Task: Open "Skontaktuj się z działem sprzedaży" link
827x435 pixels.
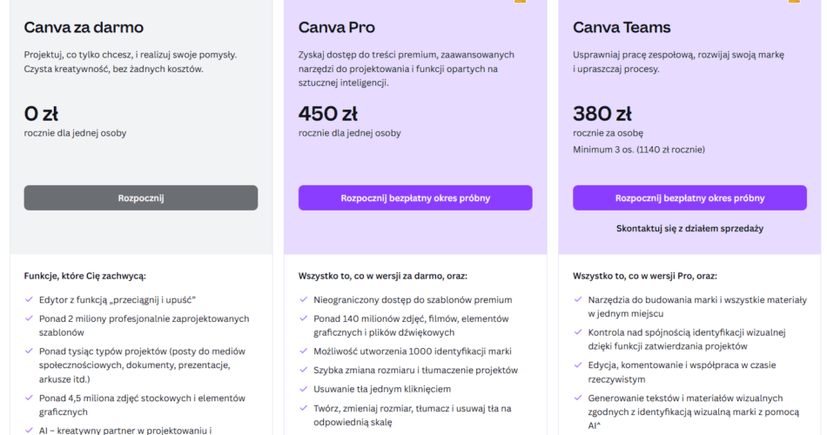Action: pos(689,228)
